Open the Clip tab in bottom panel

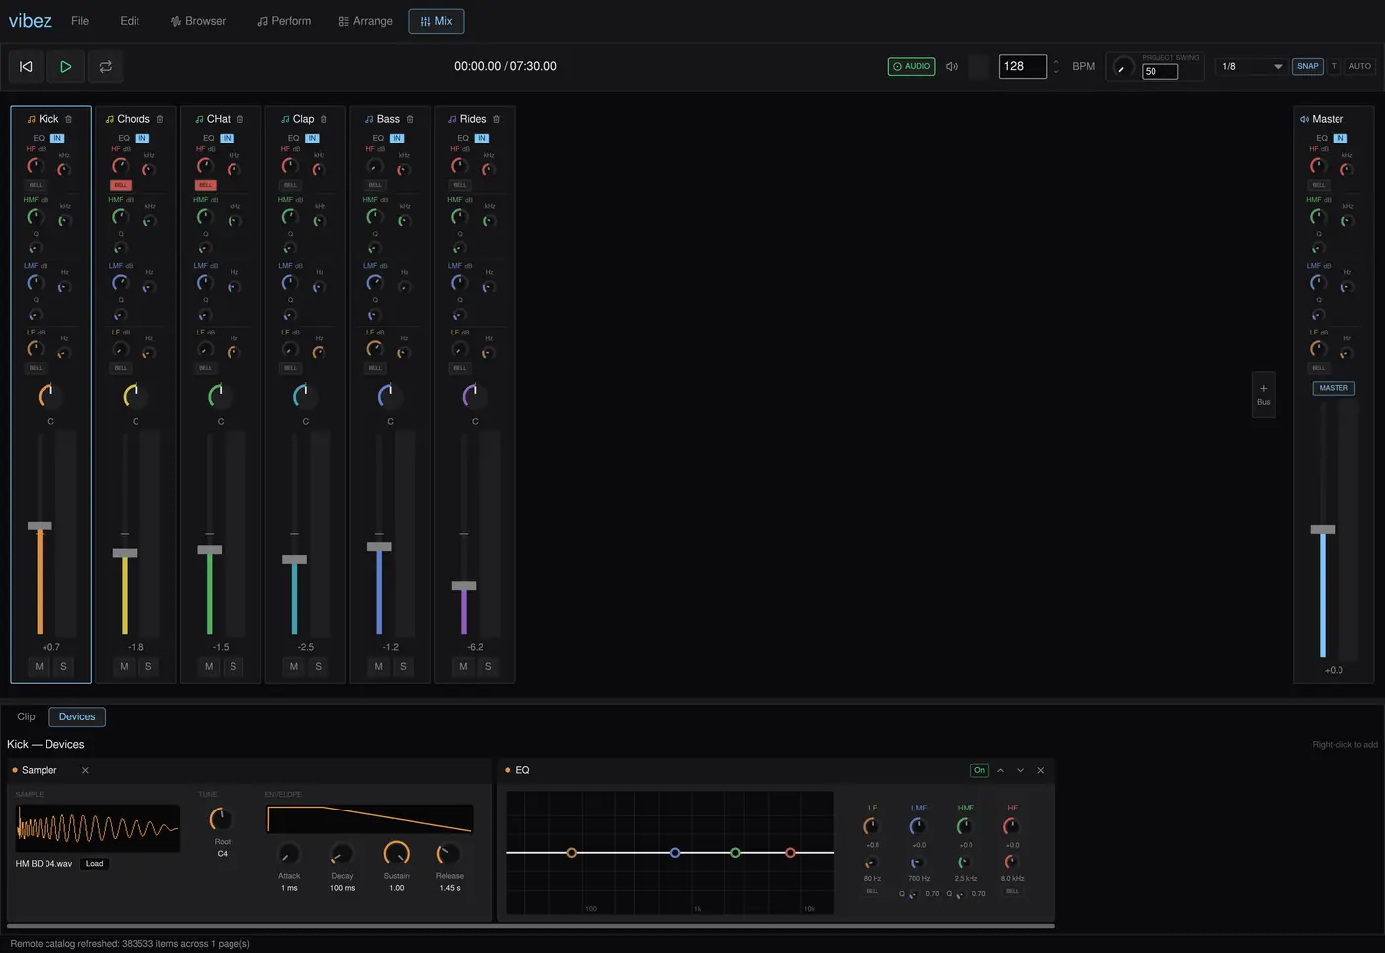point(26,716)
